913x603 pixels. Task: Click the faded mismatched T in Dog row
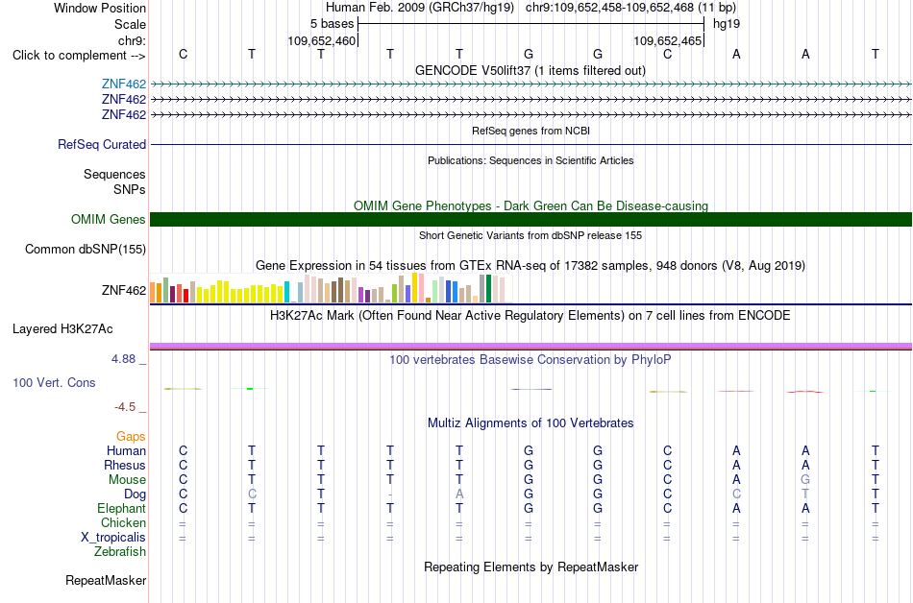805,494
